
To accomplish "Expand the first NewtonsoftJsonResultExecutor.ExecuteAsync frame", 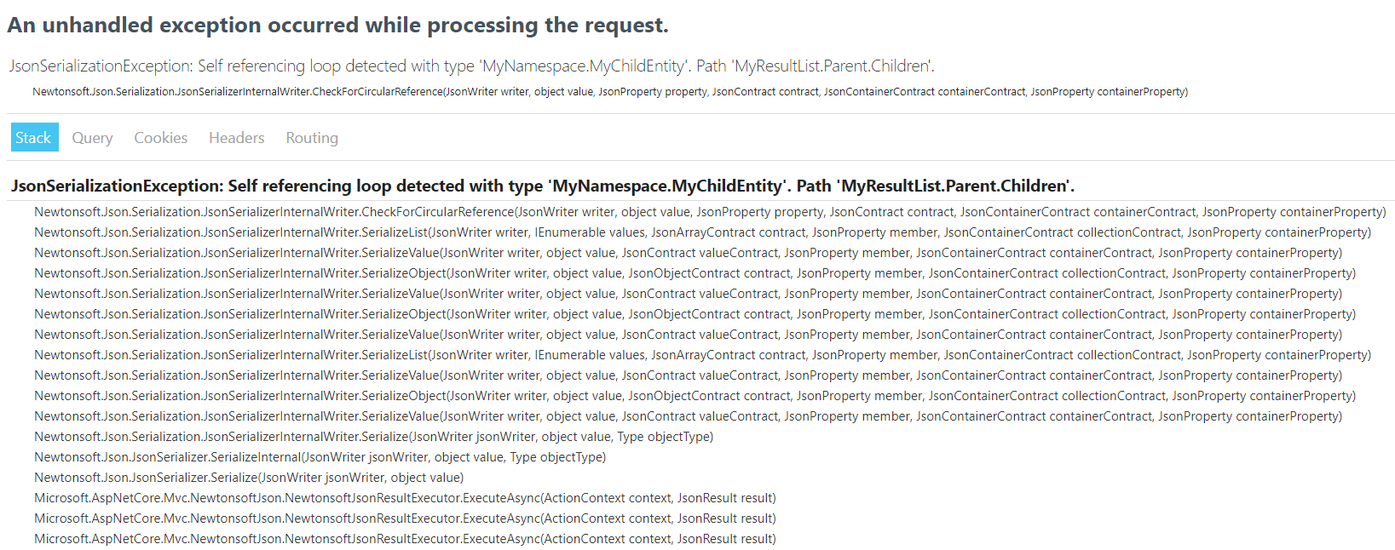I will click(x=404, y=498).
